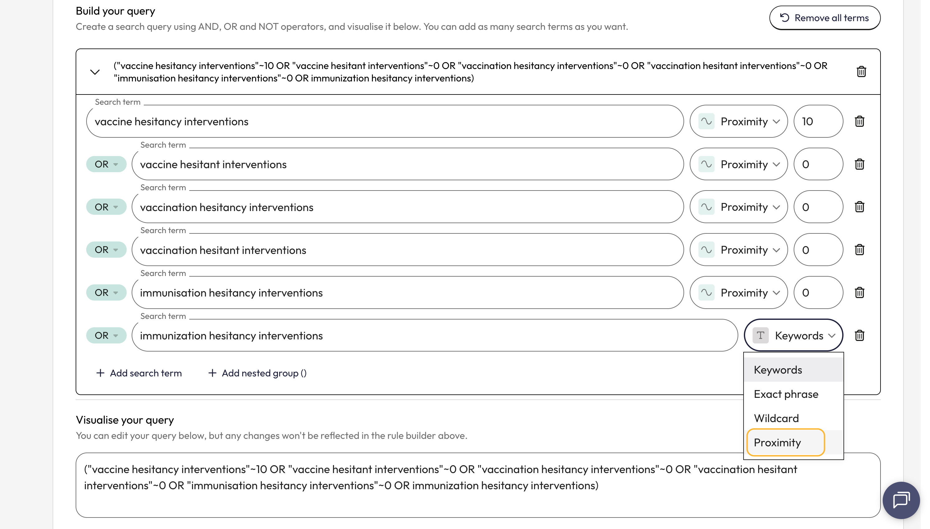Open OR operator dropdown for 'vaccination hesitant interventions'
This screenshot has width=930, height=529.
click(x=106, y=250)
